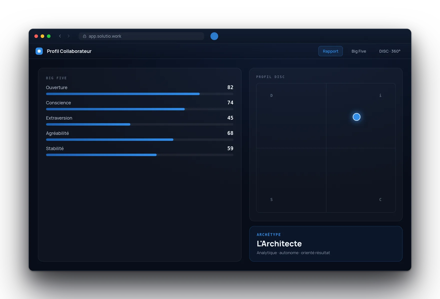Image resolution: width=440 pixels, height=299 pixels.
Task: Click the Stabilité label
Action: [55, 148]
